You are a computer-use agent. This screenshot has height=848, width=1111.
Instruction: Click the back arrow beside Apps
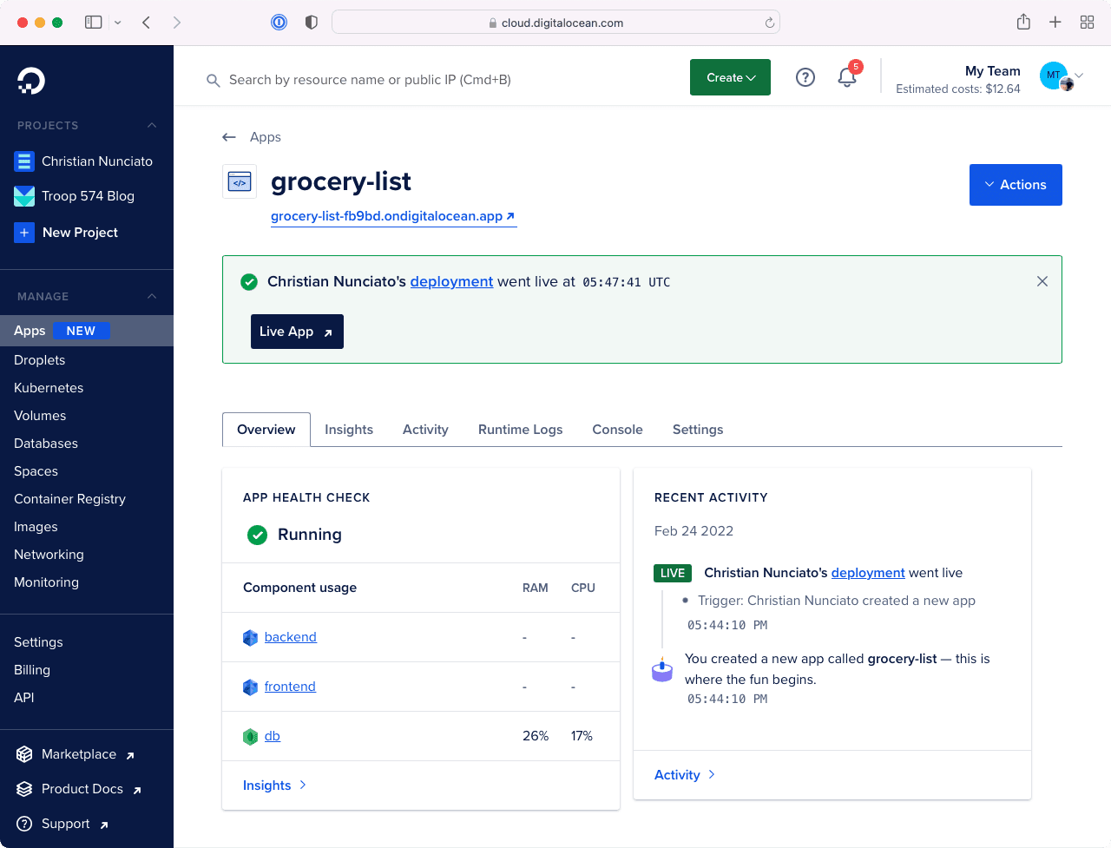[229, 137]
